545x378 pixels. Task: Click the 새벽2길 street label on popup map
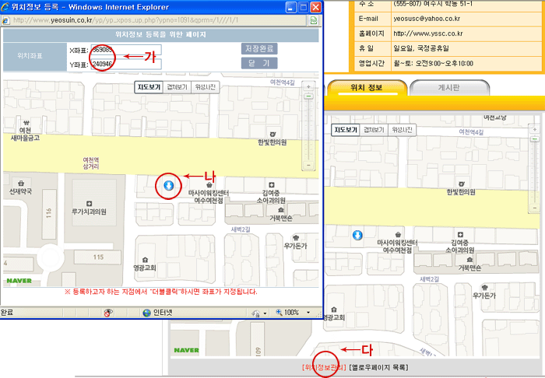point(241,229)
